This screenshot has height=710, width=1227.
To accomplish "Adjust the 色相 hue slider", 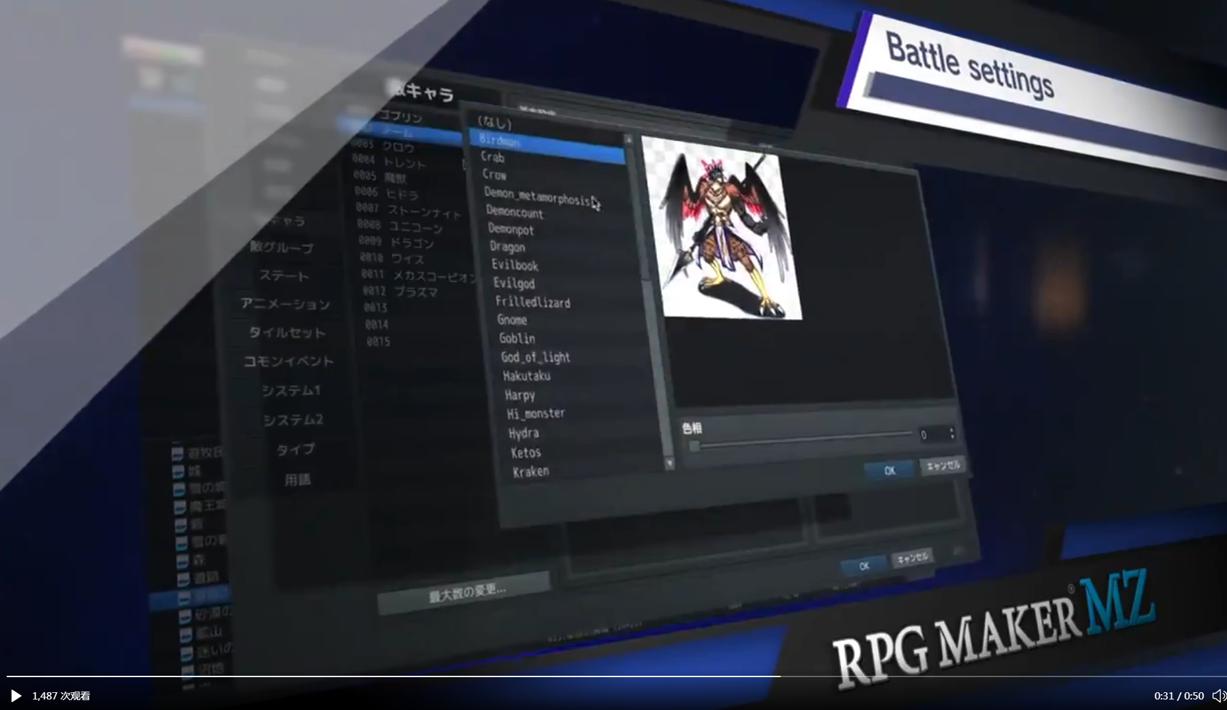I will 800,439.
